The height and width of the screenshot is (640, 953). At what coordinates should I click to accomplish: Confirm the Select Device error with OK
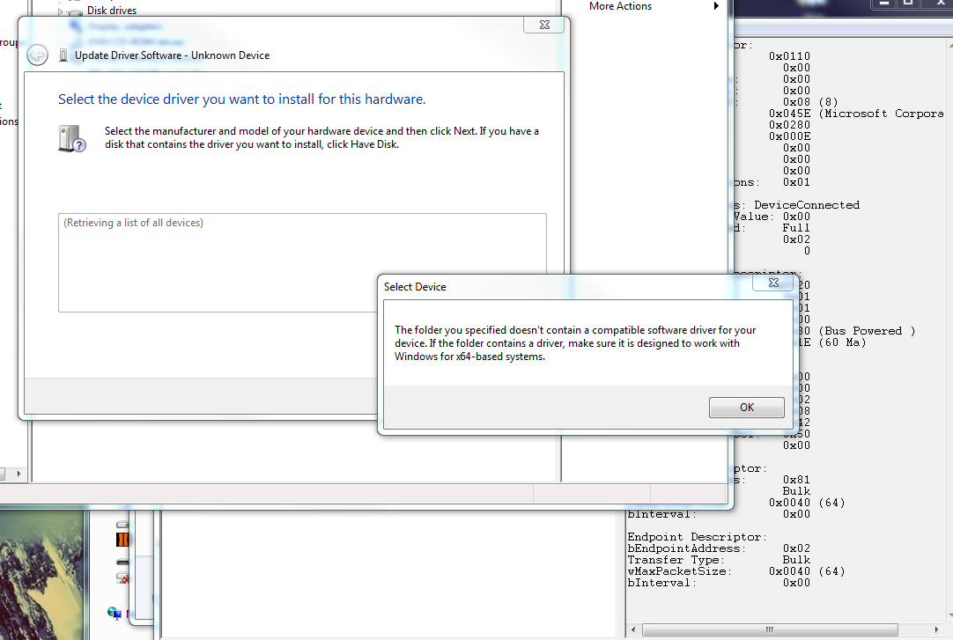[746, 408]
